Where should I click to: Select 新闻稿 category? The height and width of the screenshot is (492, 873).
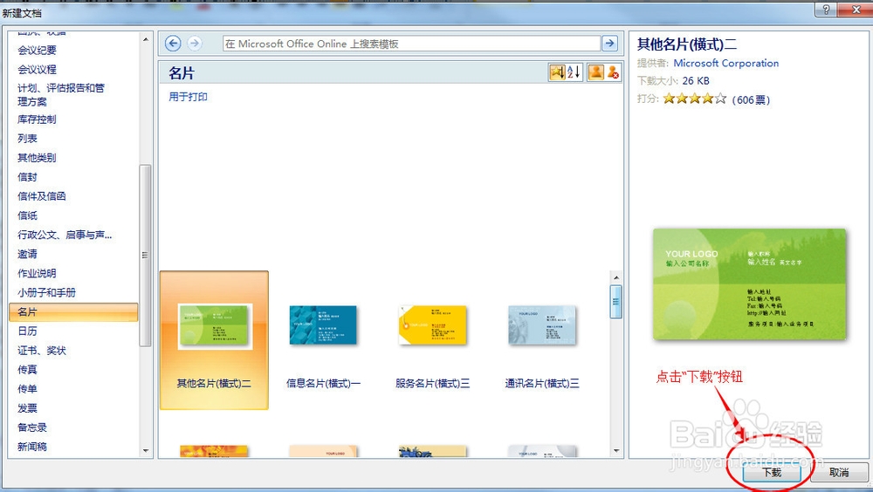pos(32,447)
